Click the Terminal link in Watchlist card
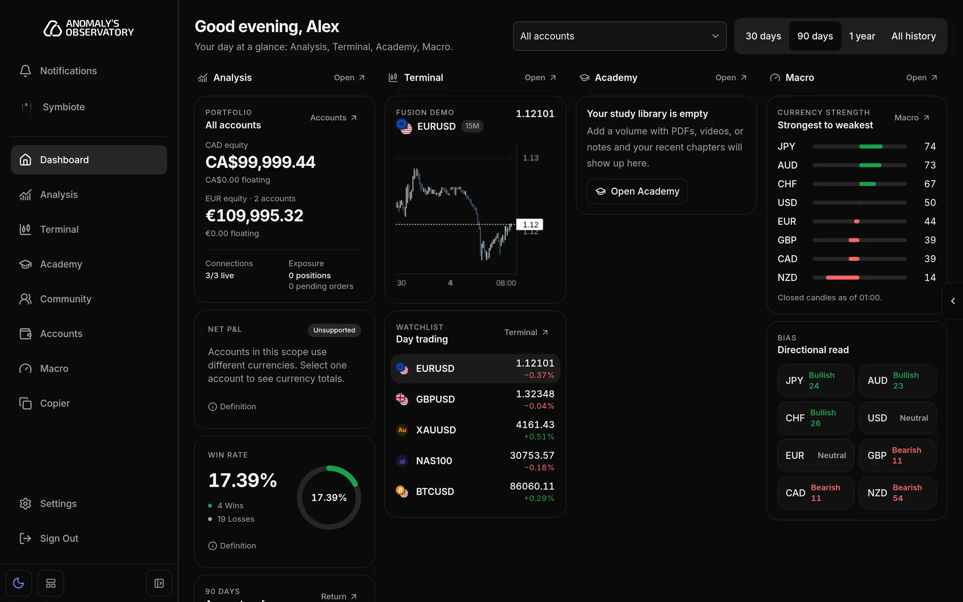Screen dimensions: 963x602 [x=526, y=333]
